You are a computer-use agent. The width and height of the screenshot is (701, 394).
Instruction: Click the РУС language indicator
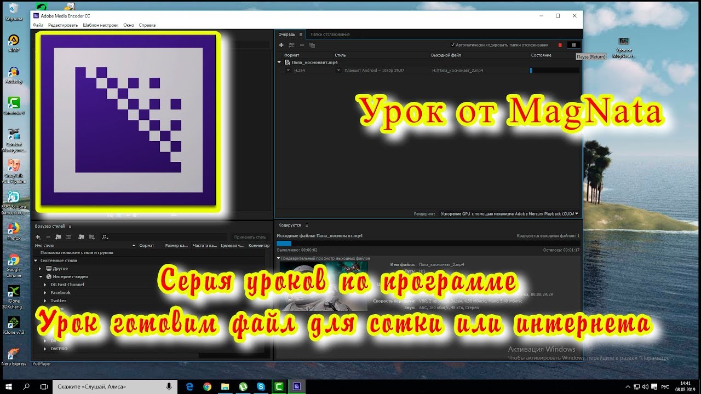[x=665, y=386]
